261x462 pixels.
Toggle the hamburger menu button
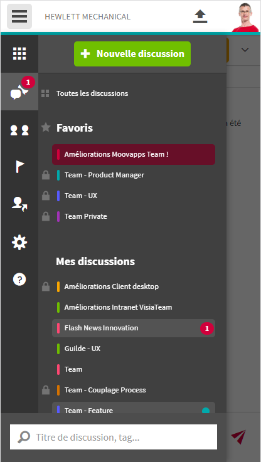(19, 16)
